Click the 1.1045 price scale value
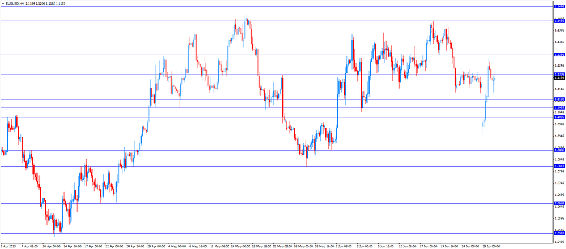566x249 pixels. pos(560,112)
